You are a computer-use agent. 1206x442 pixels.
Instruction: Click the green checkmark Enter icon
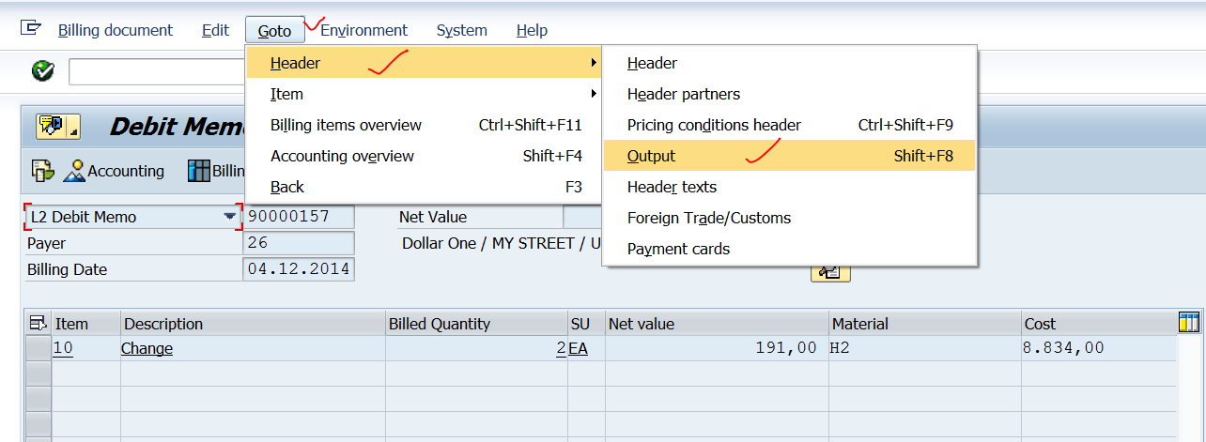(x=42, y=71)
